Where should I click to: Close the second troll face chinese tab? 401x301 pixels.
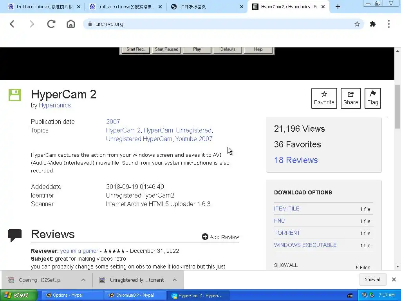coord(160,7)
